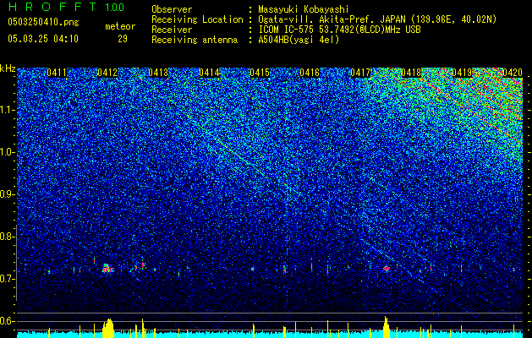This screenshot has width=532, height=338.
Task: Click the A504HB antenna description
Action: click(299, 40)
